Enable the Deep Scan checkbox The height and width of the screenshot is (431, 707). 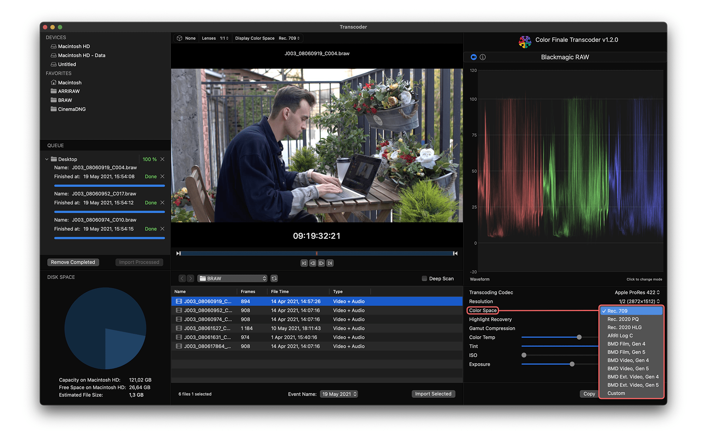tap(424, 279)
